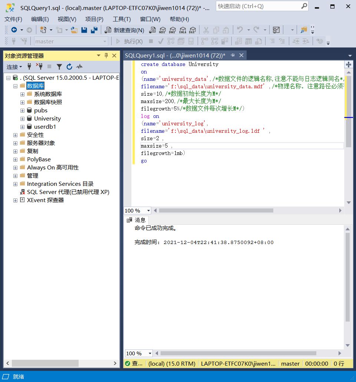Toggle auto-hide pin on Object Explorer panel
356x382 pixels.
click(x=106, y=56)
